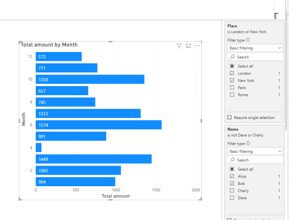This screenshot has height=220, width=289.
Task: Check Paris checkbox
Action: click(x=232, y=87)
